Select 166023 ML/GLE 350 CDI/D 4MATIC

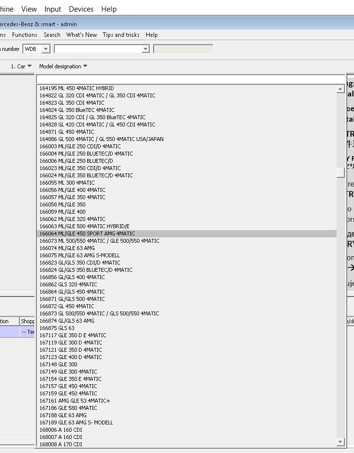[x=186, y=168]
